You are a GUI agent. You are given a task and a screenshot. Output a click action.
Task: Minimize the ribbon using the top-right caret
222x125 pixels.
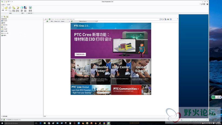pyautogui.click(x=200, y=4)
